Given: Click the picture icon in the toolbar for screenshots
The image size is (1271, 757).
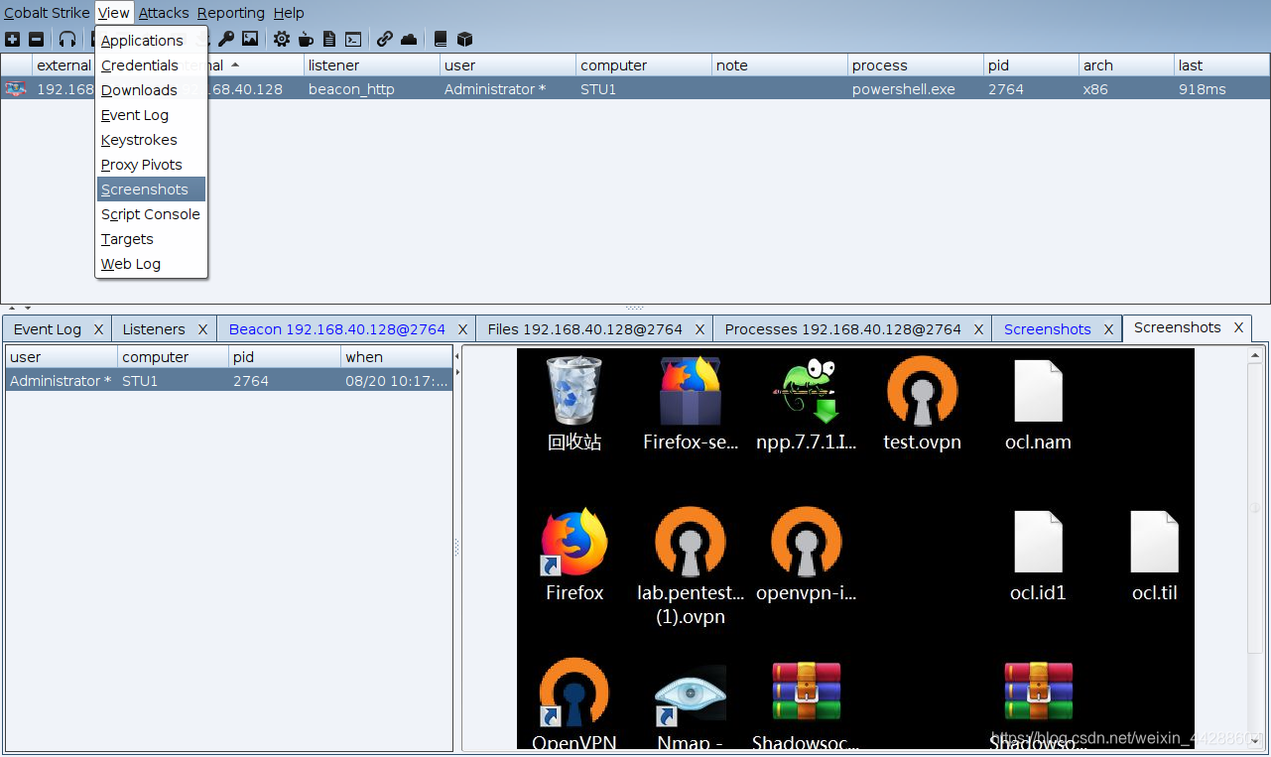Looking at the screenshot, I should coord(250,40).
